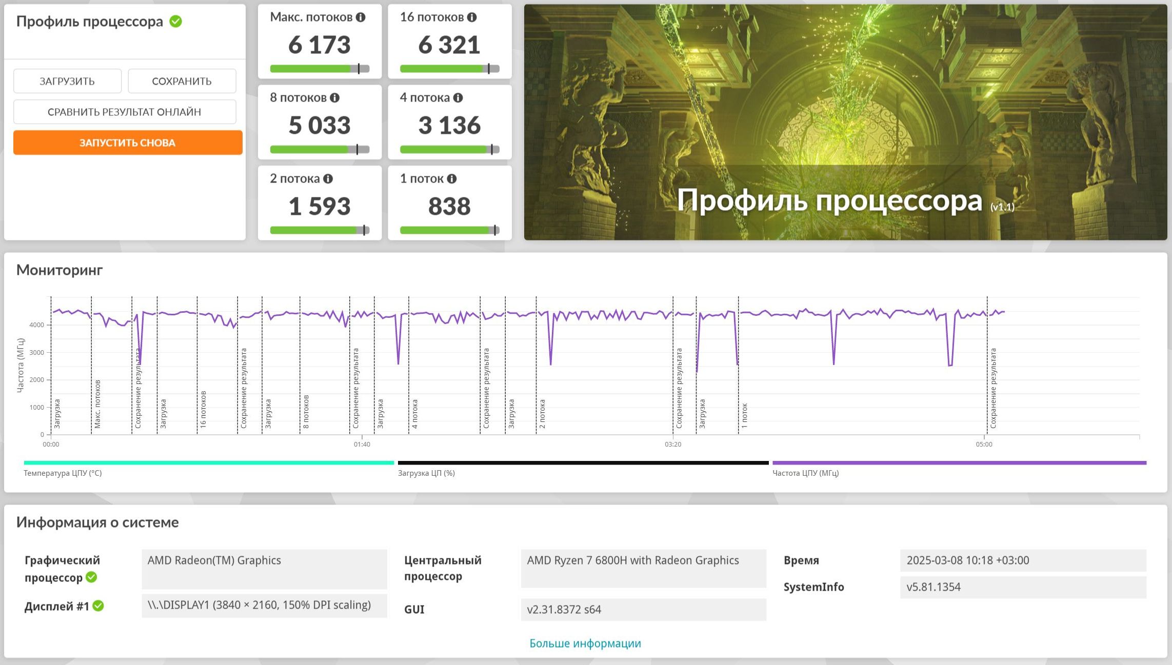
Task: Toggle the Загрузка ЦП (%) legend series
Action: 583,468
